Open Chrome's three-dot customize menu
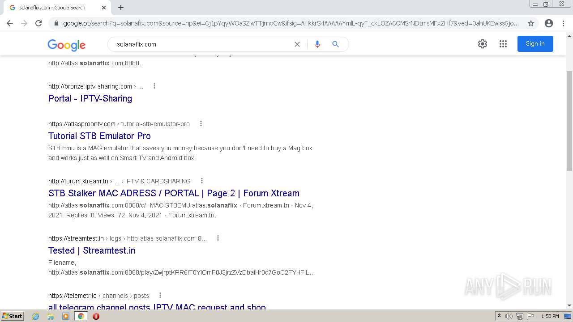 pos(563,23)
